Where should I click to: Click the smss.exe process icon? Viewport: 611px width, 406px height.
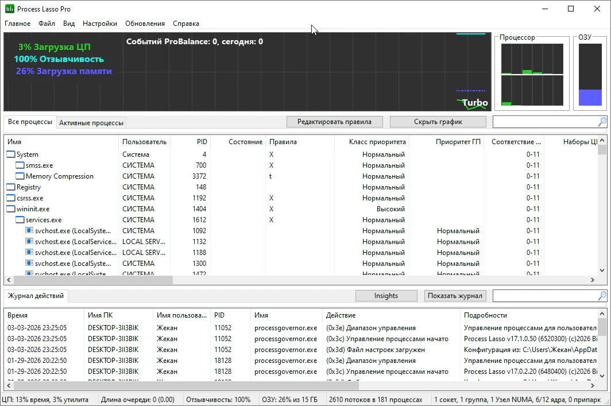pos(20,165)
